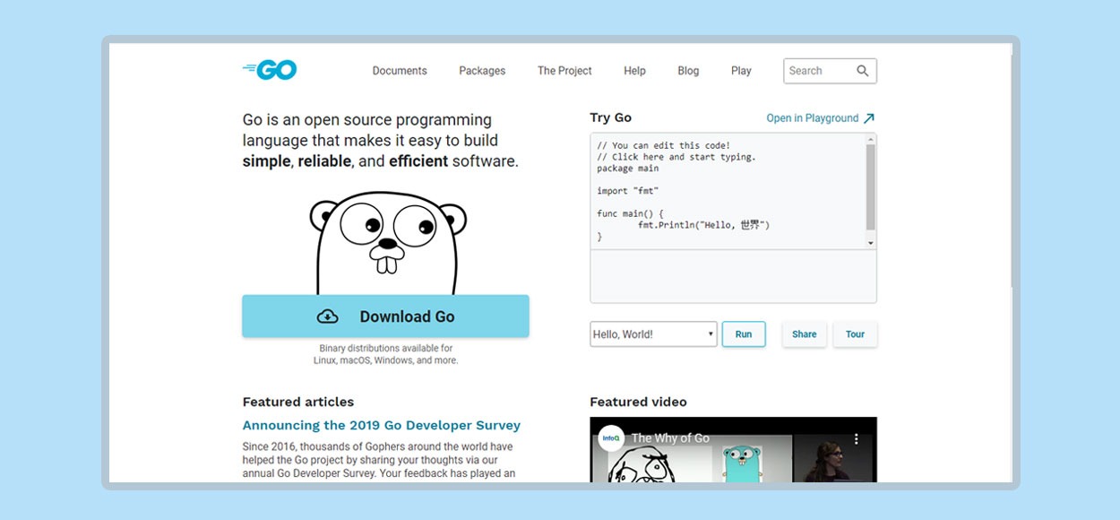This screenshot has height=520, width=1120.
Task: Click The Why of Go video title
Action: 670,438
